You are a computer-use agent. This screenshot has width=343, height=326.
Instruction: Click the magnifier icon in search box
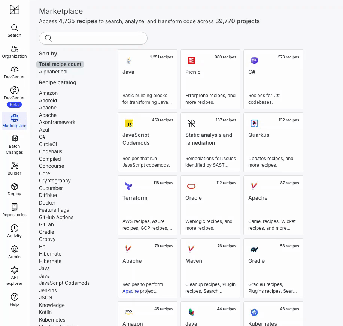pos(48,38)
